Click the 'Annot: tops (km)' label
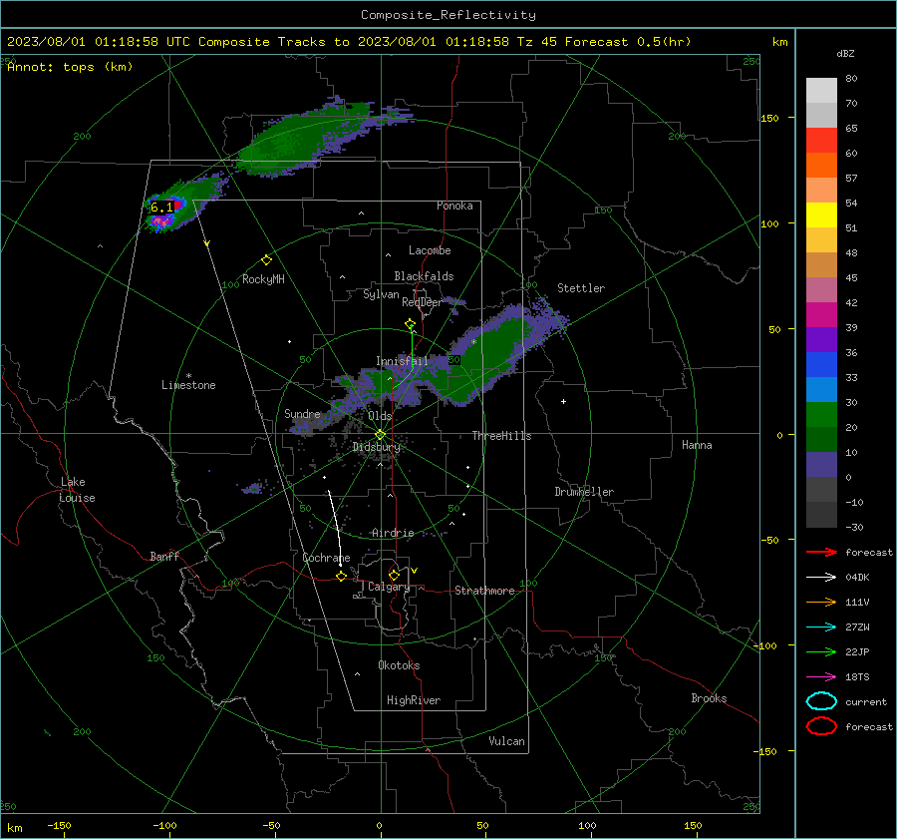Screen dimensions: 897x839 pyautogui.click(x=70, y=67)
